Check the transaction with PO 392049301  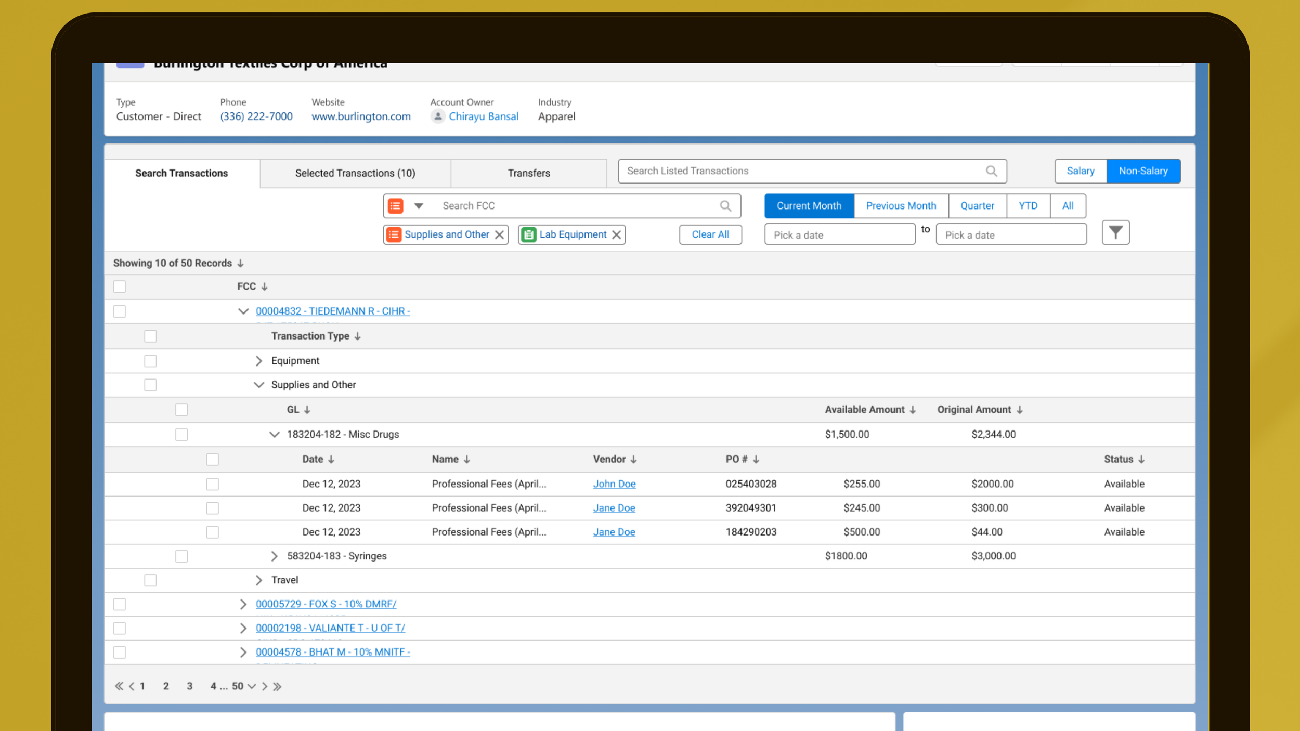pos(212,508)
